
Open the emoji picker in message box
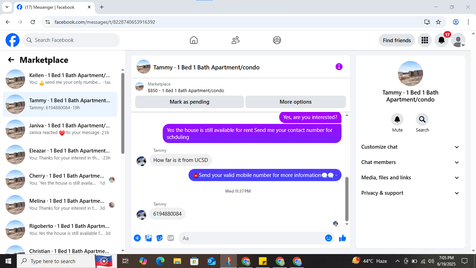click(329, 238)
